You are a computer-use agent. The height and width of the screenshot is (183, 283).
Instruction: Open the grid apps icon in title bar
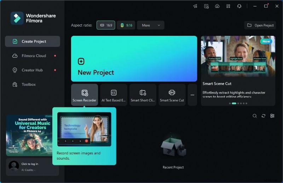tap(228, 6)
